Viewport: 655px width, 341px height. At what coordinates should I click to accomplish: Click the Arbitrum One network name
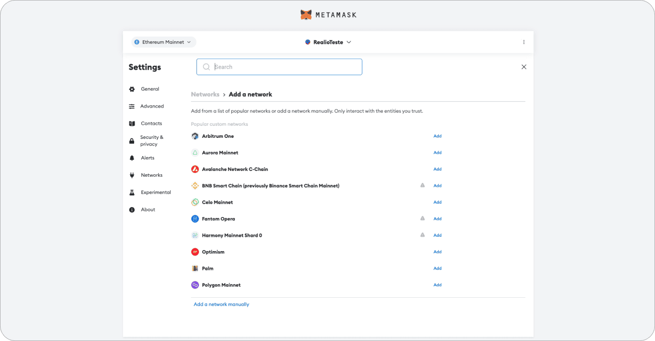[218, 136]
